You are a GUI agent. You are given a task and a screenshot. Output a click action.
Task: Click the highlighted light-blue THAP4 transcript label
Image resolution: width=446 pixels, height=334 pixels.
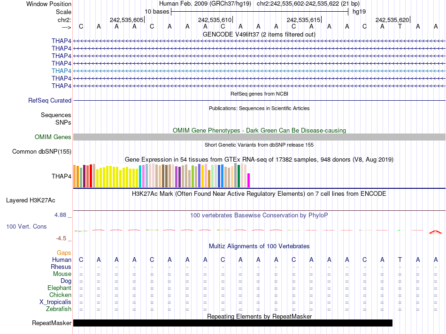pyautogui.click(x=62, y=71)
